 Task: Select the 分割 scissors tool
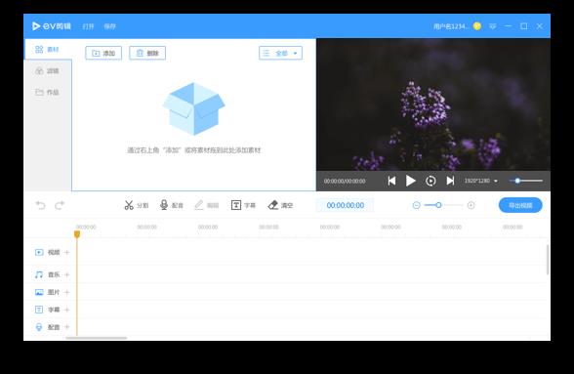137,205
